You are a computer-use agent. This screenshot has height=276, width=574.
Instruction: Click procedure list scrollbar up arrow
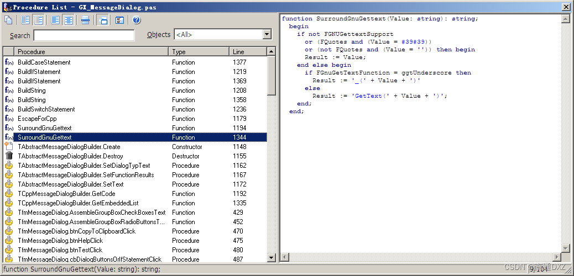(x=272, y=51)
